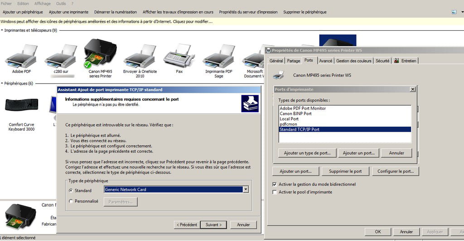Check Activer le pool d'imprimante
The width and height of the screenshot is (464, 241).
click(275, 192)
